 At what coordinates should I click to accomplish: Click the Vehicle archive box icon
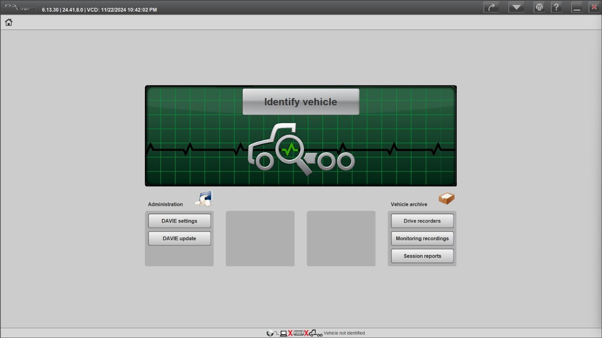coord(447,198)
